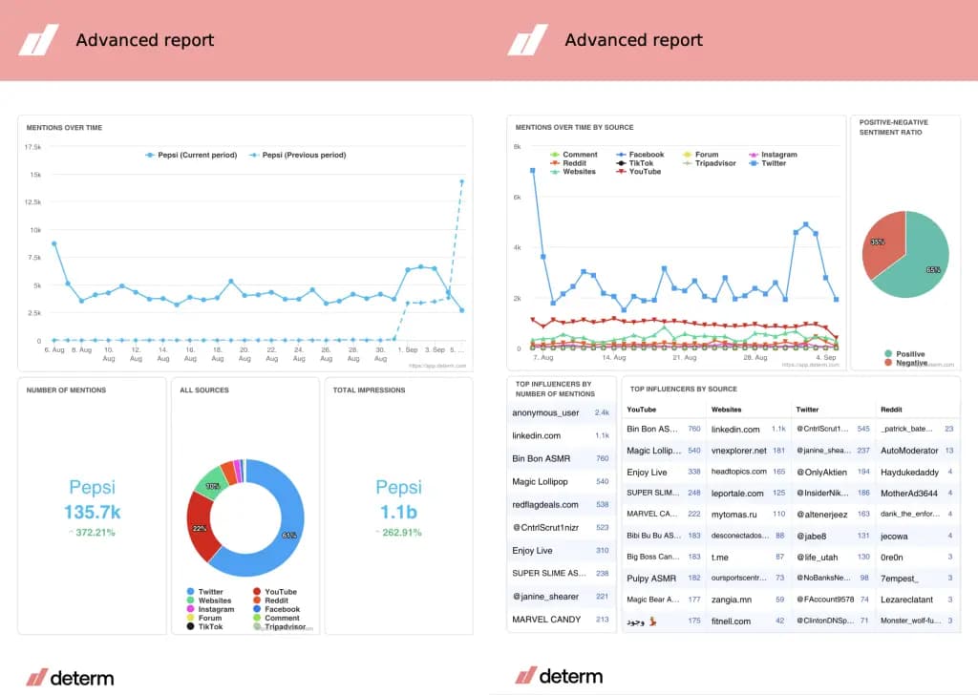Click the determ logo at the bottom left
Viewport: 978px width, 695px height.
coord(72,677)
